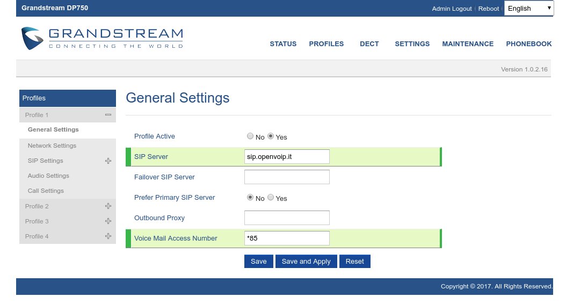Click the SIP Server label

pos(151,157)
